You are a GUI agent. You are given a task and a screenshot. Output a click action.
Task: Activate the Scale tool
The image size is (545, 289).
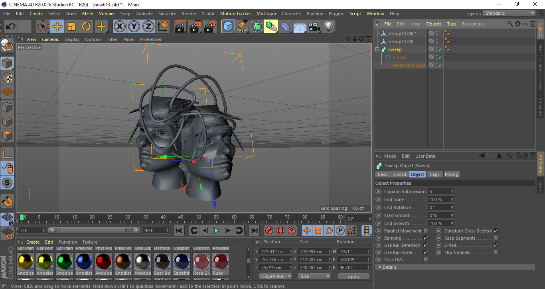(72, 27)
